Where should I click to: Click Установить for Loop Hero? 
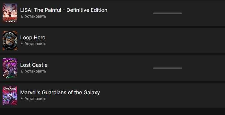(x=36, y=44)
